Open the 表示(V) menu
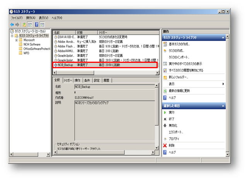The width and height of the screenshot is (247, 180). point(43,18)
